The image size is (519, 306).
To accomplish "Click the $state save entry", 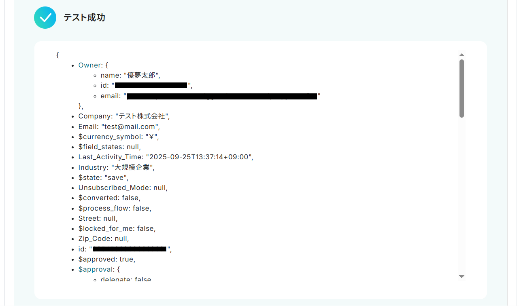I will point(104,177).
